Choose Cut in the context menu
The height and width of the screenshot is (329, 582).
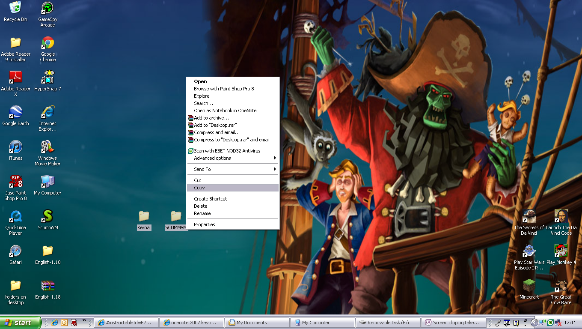coord(233,180)
